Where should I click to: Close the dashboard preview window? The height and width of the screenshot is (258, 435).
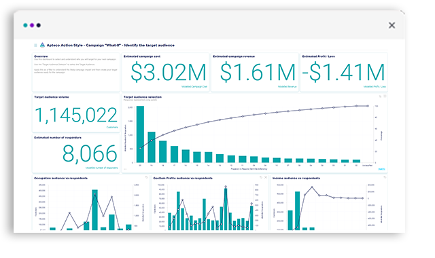pos(391,26)
